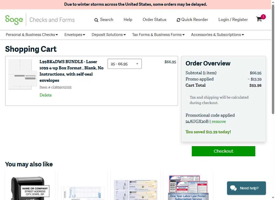The height and width of the screenshot is (200, 275).
Task: Delete the L99BK4DWS bundle item
Action: 46,95
